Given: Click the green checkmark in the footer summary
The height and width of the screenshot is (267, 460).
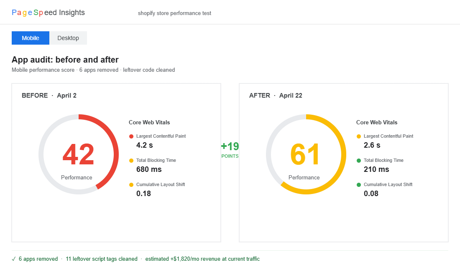Looking at the screenshot, I should [14, 259].
